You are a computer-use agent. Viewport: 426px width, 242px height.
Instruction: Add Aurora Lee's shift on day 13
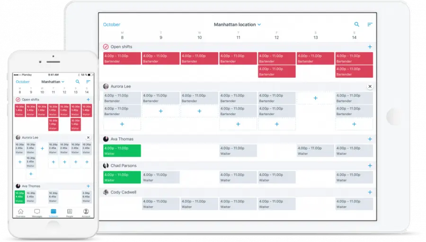[x=315, y=98]
